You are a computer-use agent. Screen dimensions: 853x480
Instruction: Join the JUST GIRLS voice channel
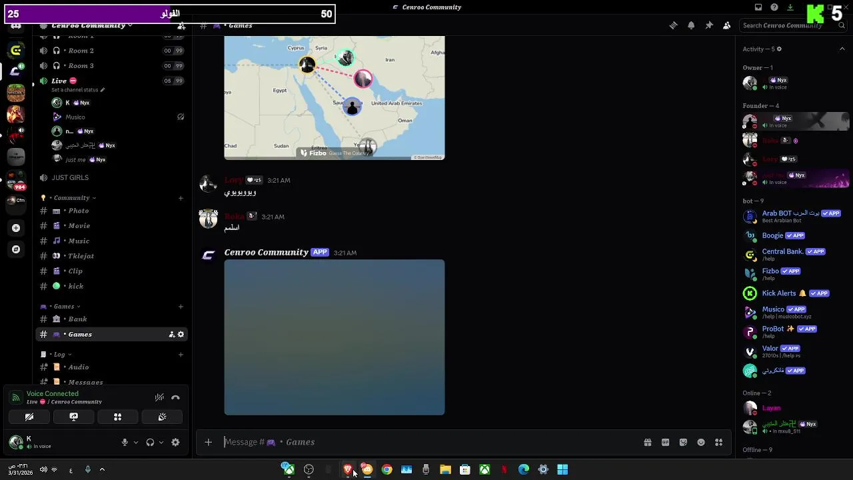111,178
